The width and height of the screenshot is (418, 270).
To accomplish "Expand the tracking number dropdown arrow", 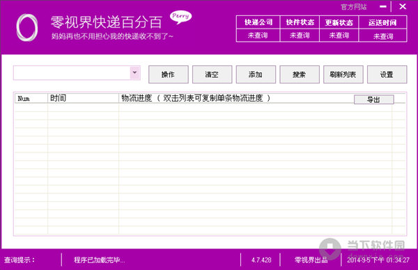I will pos(135,72).
